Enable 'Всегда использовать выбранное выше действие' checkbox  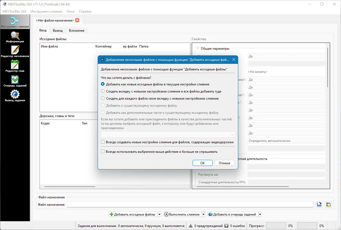coord(102,151)
